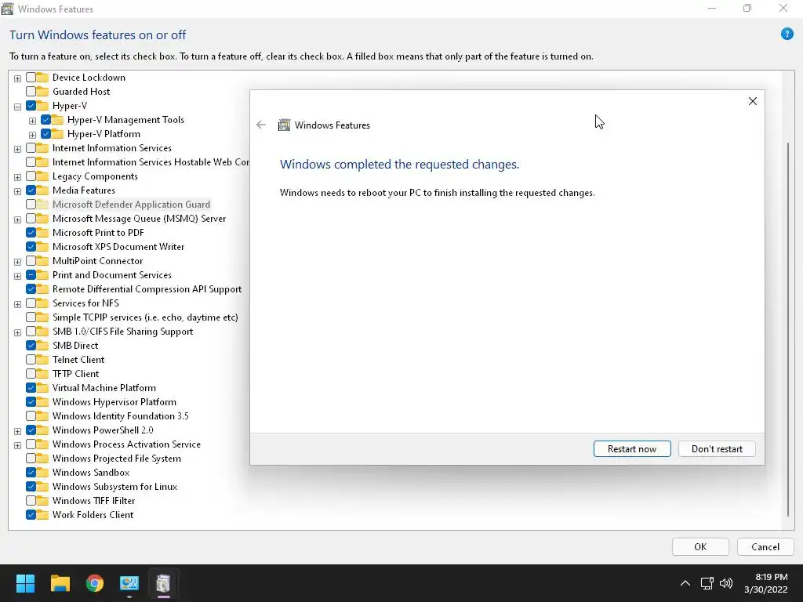Viewport: 803px width, 602px height.
Task: Select Microsoft Message Queue (MSMQ) Server label
Action: 139,219
